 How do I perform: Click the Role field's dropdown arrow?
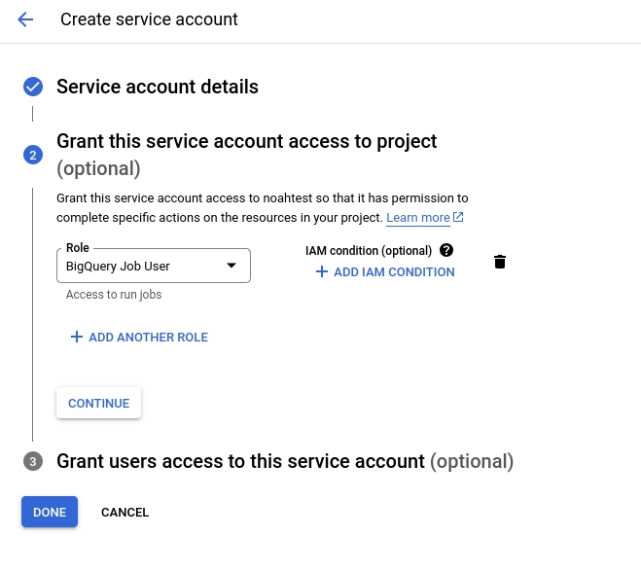point(231,266)
